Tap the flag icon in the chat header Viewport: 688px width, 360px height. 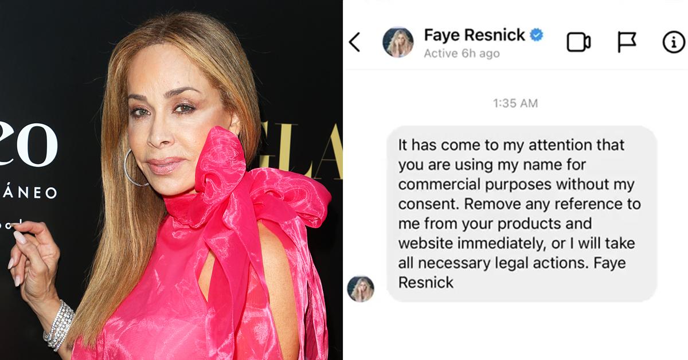coord(627,42)
